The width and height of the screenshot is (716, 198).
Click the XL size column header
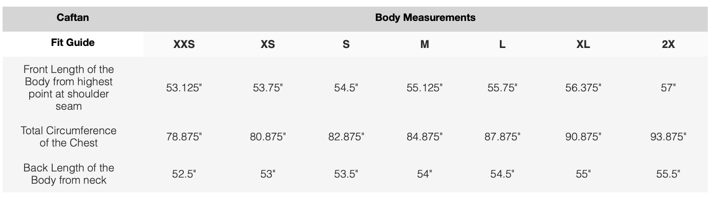click(x=583, y=44)
